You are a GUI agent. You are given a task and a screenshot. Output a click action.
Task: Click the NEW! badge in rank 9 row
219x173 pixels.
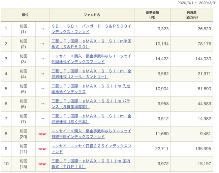tap(42, 149)
